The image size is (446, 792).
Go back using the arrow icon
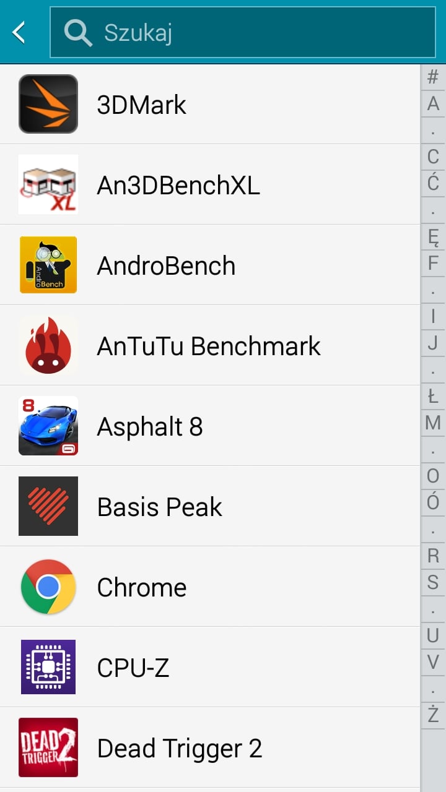click(x=19, y=32)
